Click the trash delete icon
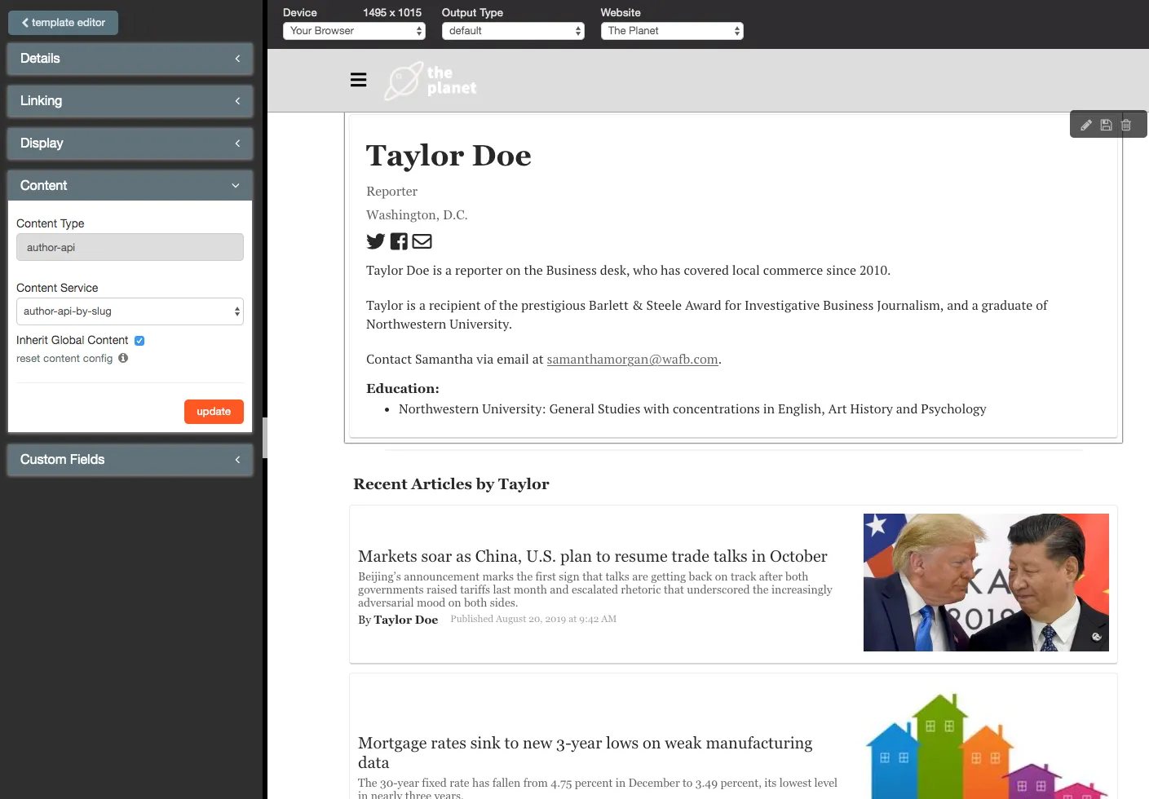Image resolution: width=1149 pixels, height=799 pixels. pyautogui.click(x=1126, y=126)
